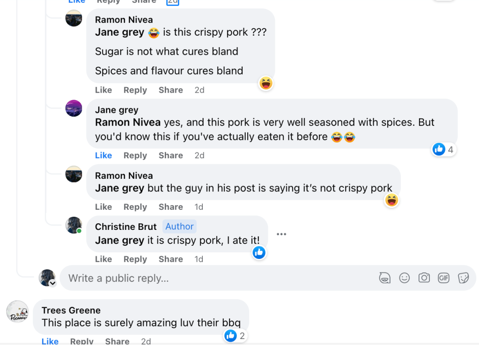Open the Jane grey mention in Christine's comment

(x=119, y=241)
